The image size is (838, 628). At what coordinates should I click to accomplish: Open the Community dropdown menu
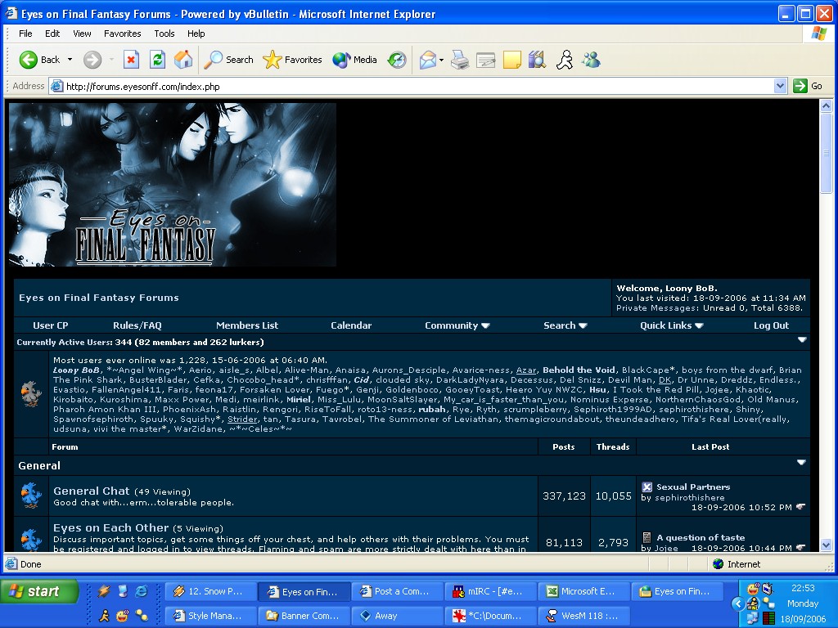point(457,325)
